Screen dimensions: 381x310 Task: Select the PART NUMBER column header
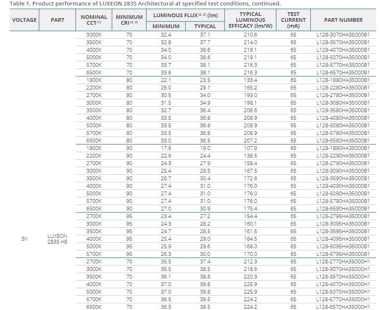[343, 20]
